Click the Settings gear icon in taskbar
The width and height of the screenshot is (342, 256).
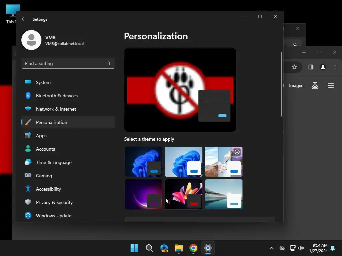tap(208, 248)
